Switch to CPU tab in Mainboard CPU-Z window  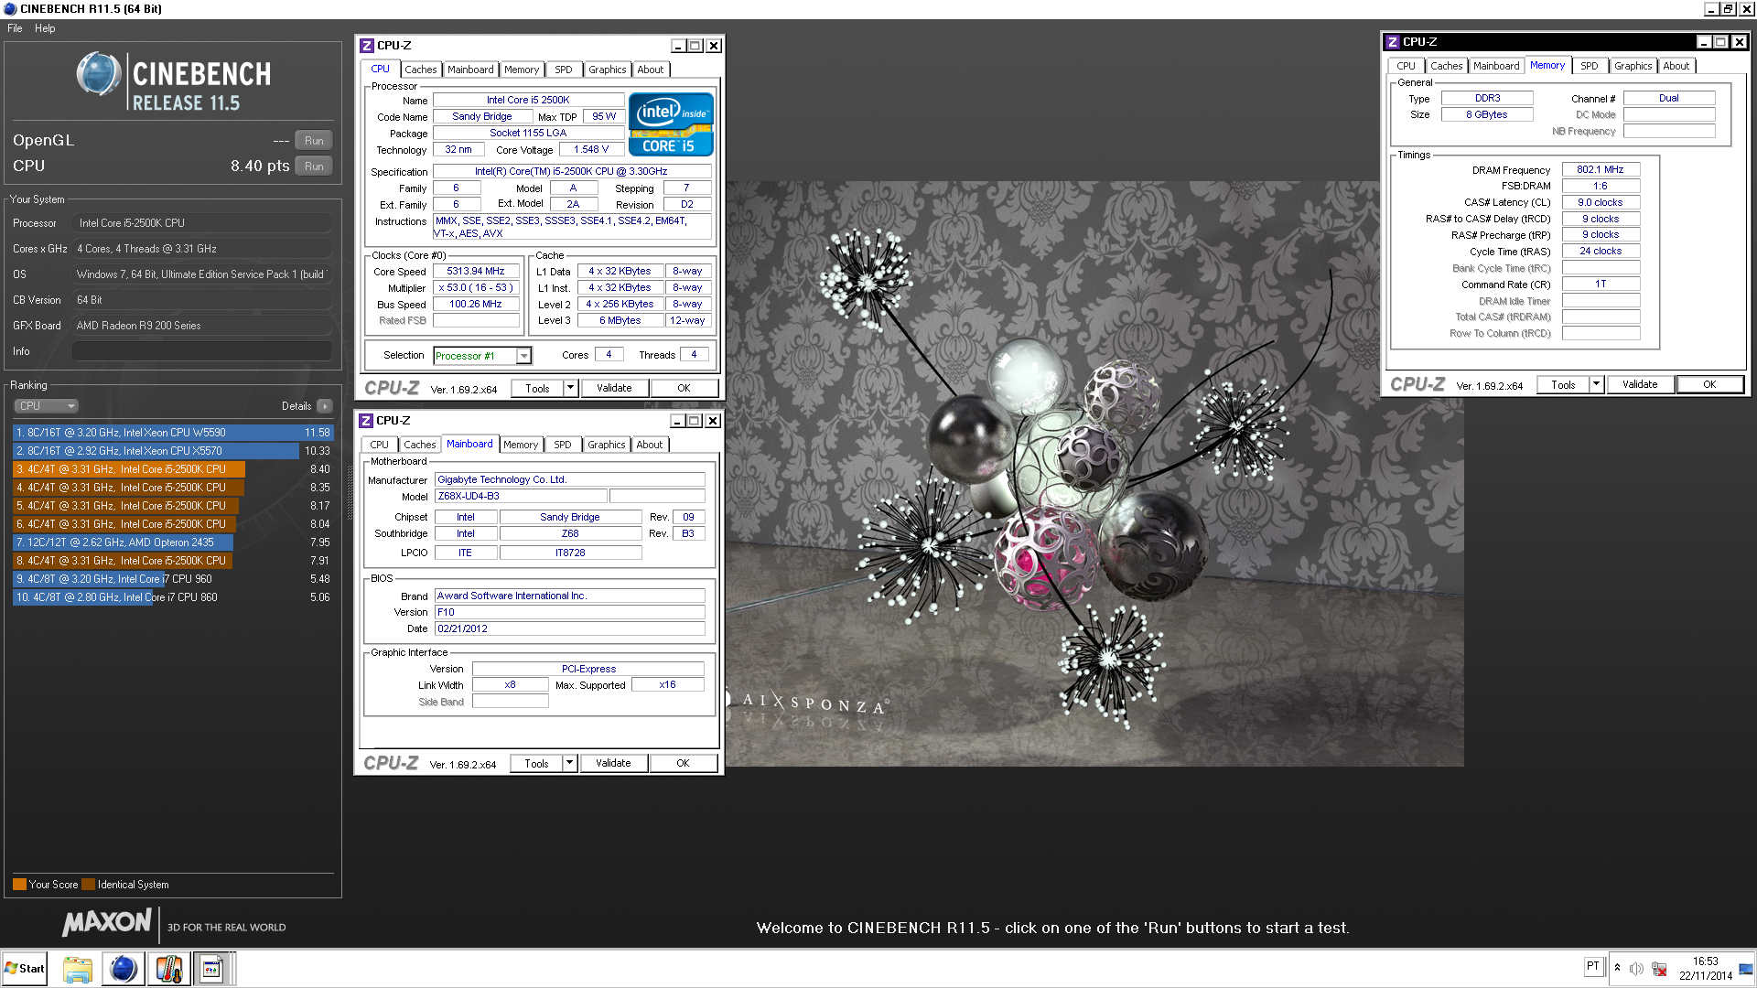380,445
